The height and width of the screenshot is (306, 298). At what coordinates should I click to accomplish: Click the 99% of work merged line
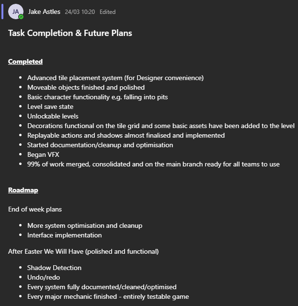(153, 164)
